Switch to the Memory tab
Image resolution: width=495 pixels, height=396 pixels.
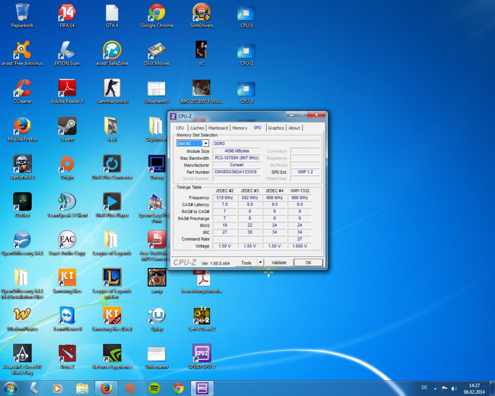[240, 128]
